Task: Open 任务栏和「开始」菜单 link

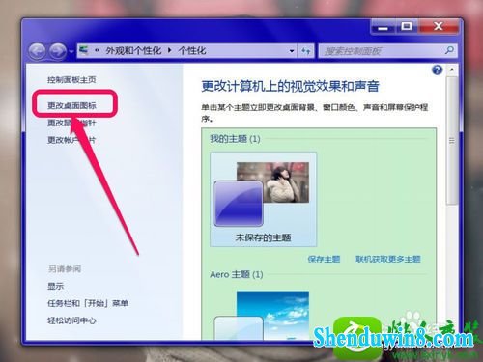Action: click(x=88, y=303)
